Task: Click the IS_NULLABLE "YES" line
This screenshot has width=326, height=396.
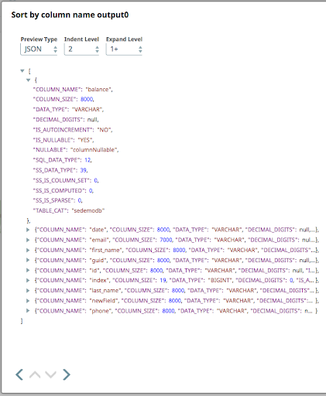Action: 63,140
